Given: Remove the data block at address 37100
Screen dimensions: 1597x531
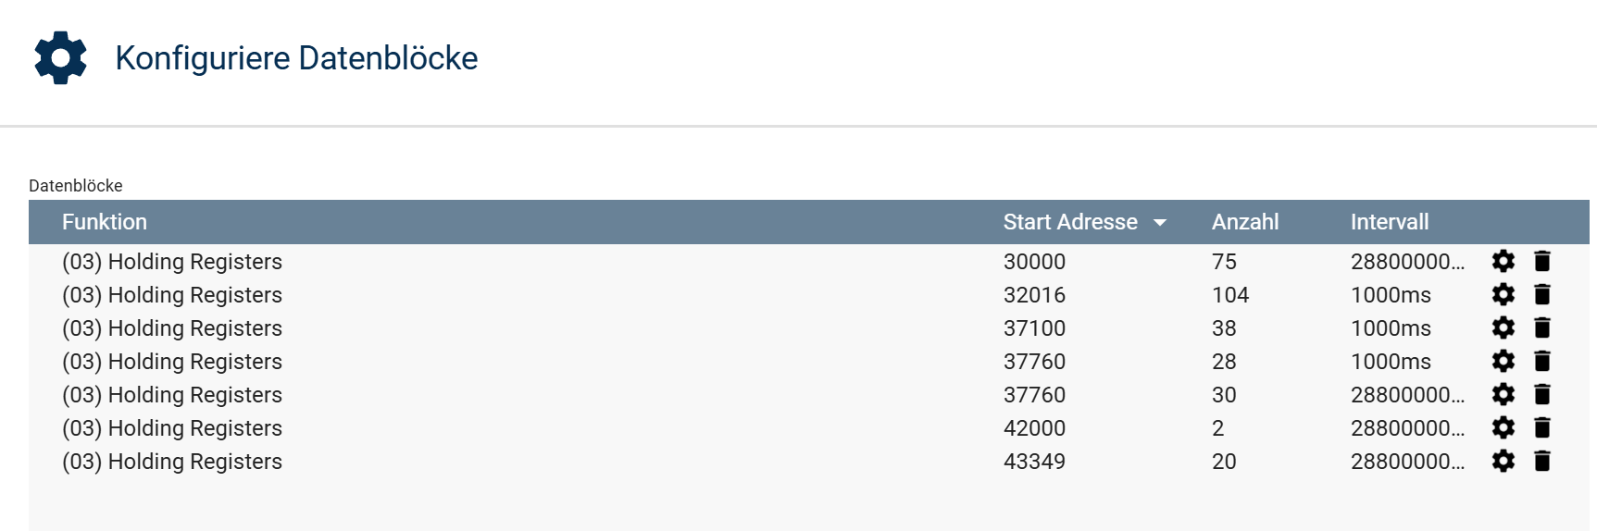Looking at the screenshot, I should [x=1541, y=328].
